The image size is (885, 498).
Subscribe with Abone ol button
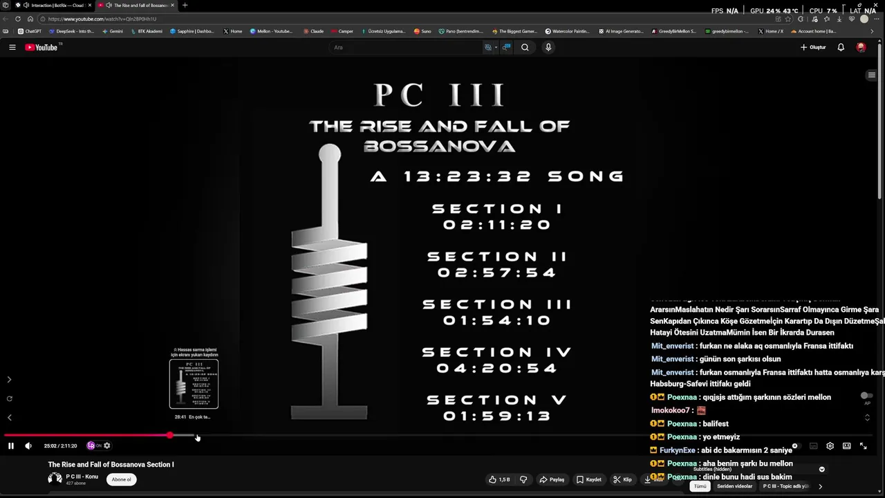coord(122,479)
